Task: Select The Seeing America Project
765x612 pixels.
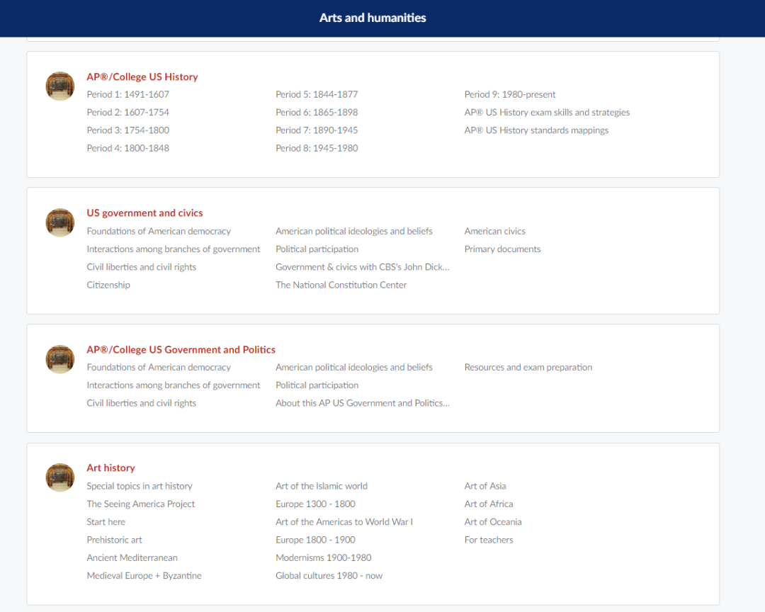Action: 141,504
